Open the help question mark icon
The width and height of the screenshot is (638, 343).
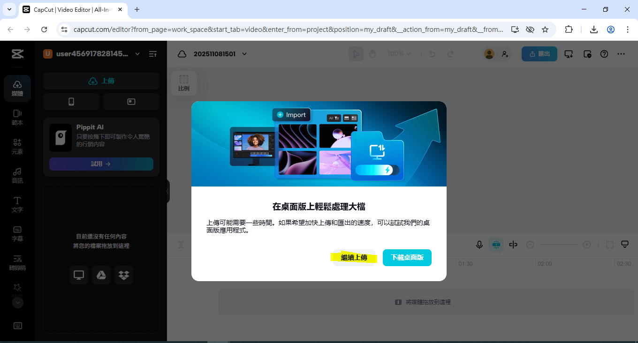(604, 54)
